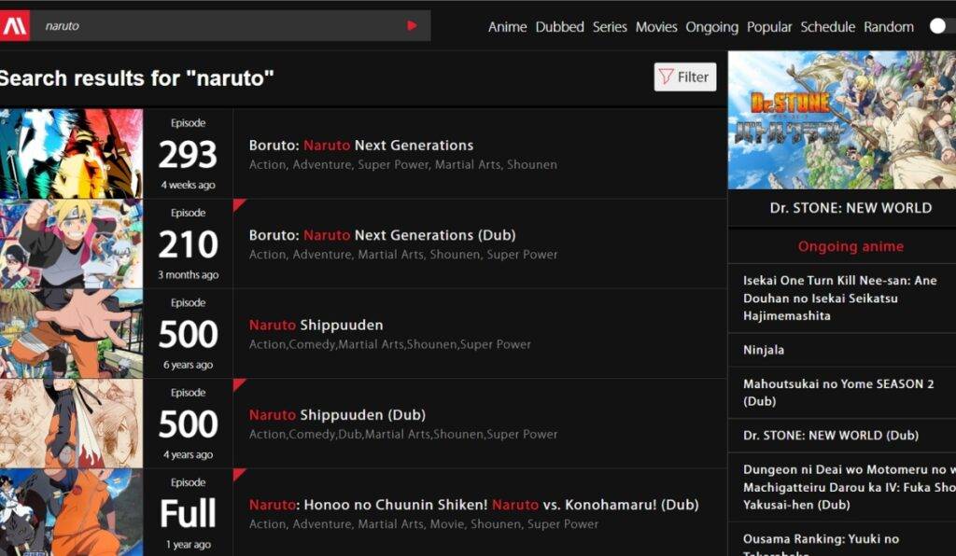Click genres under Boruto: Naruto Next Generations
This screenshot has height=556, width=956.
click(x=403, y=164)
